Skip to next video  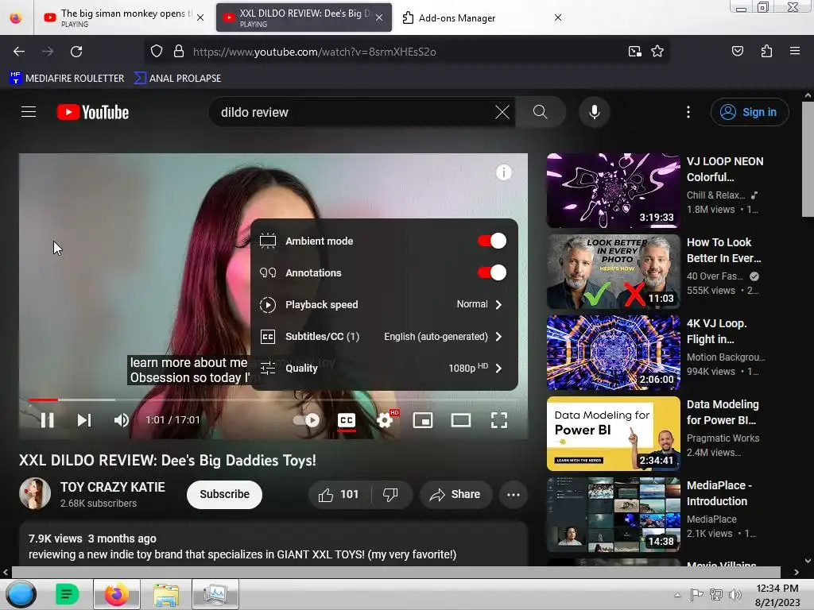coord(84,420)
